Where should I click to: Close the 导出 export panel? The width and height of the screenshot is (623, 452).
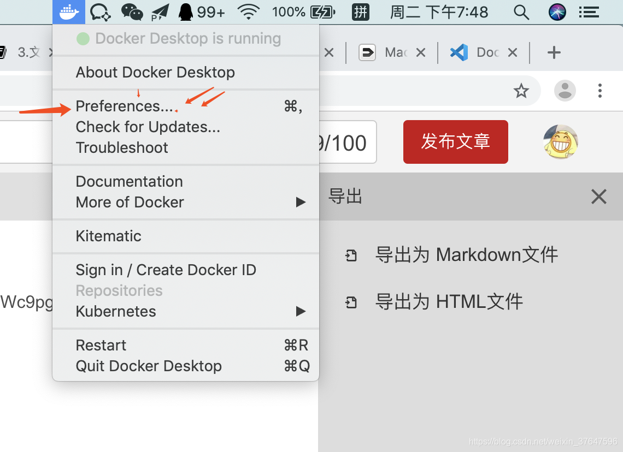click(x=598, y=197)
